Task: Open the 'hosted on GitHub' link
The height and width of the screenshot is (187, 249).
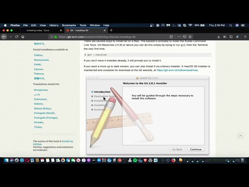Action: tap(53, 143)
